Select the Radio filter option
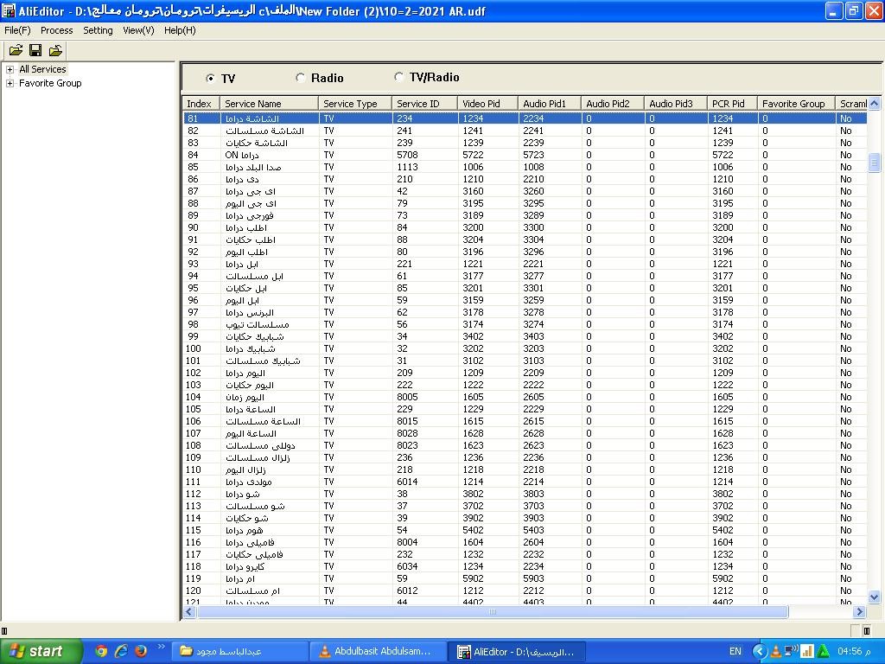The width and height of the screenshot is (885, 664). point(301,78)
